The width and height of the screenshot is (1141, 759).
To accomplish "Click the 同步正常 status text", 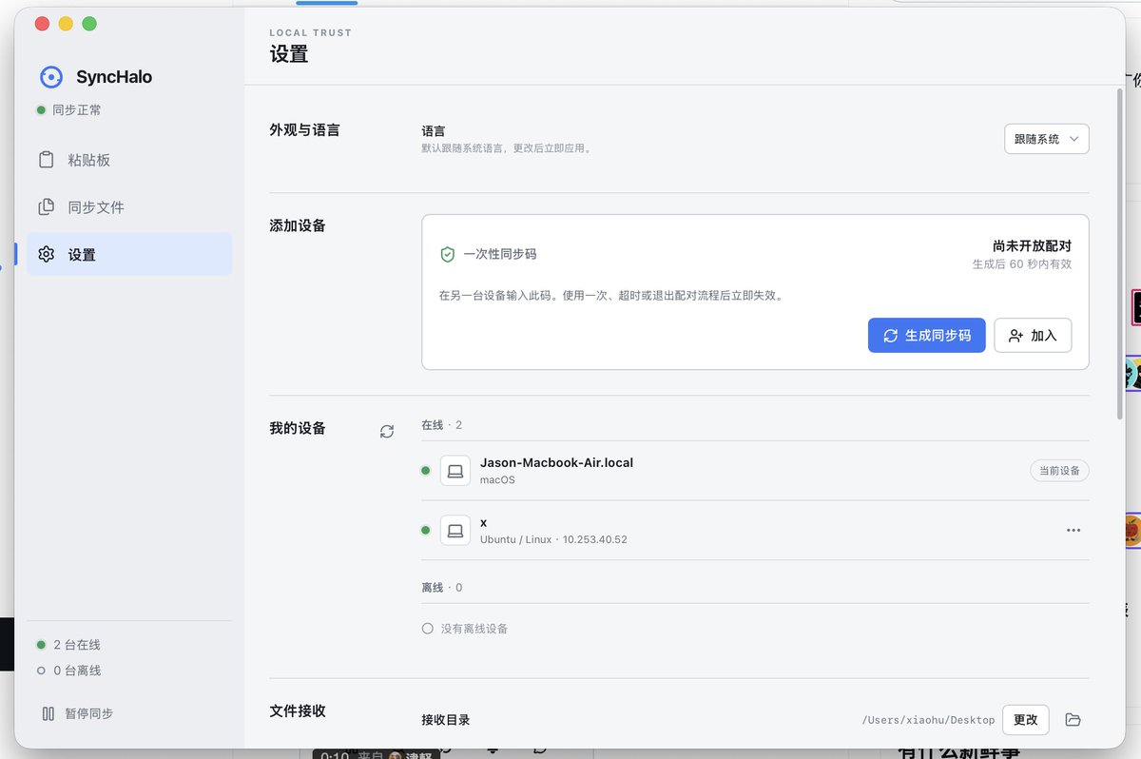I will (x=77, y=110).
